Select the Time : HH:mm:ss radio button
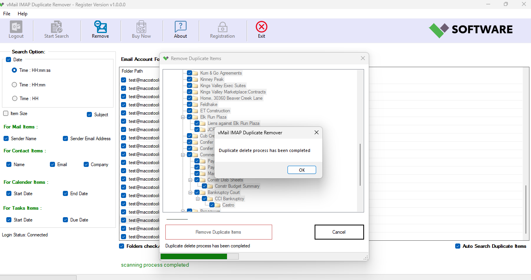This screenshot has width=531, height=280. (15, 70)
